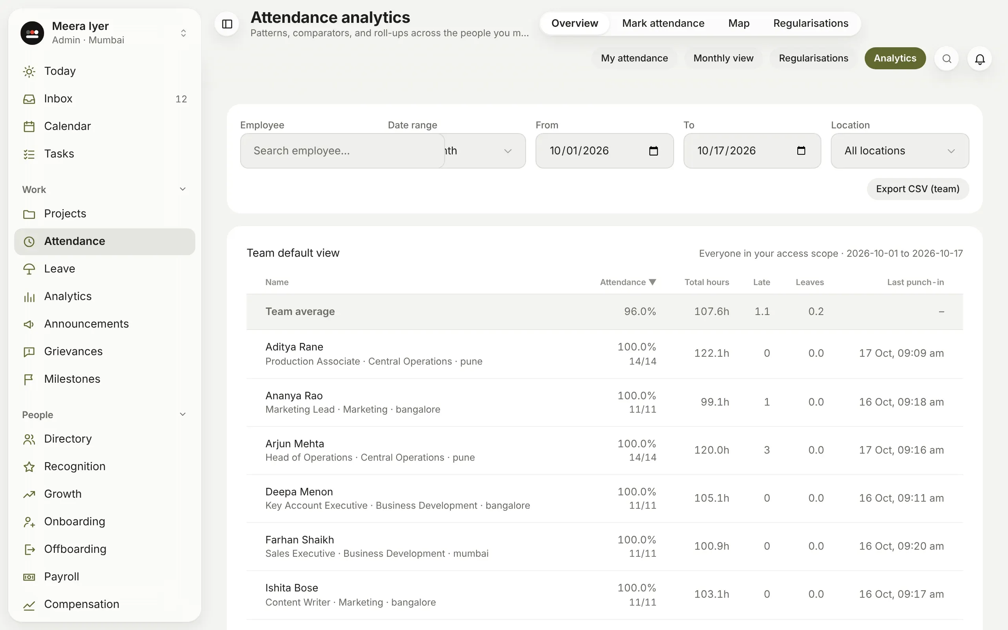Screen dimensions: 1008x630
Task: Open Compensation in the sidebar
Action: (105, 604)
